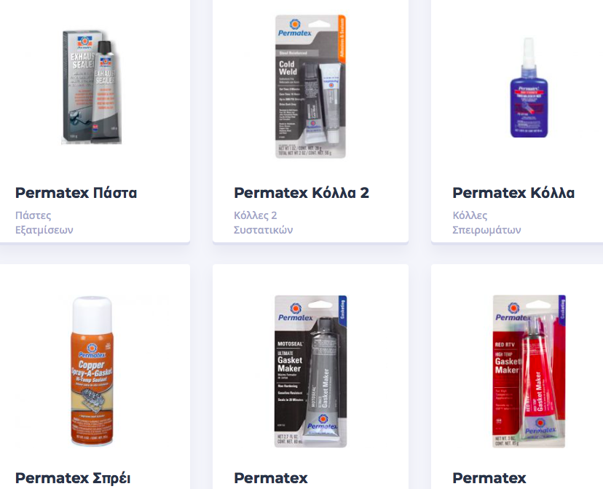603x489 pixels.
Task: Open the Copper Spray-A-Gasket can image
Action: tap(92, 371)
